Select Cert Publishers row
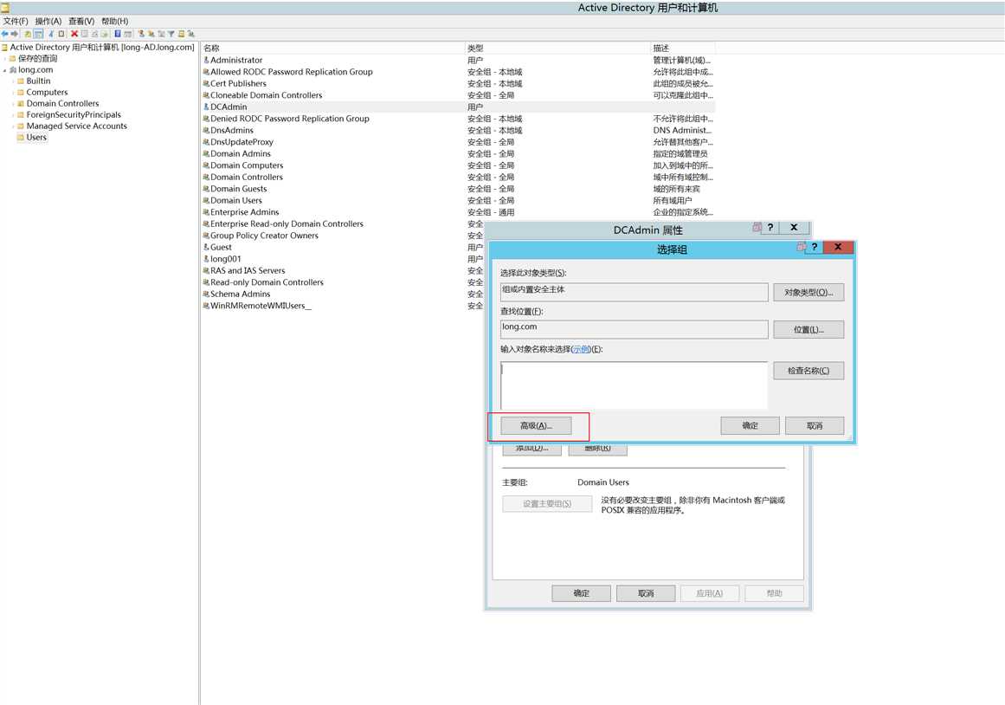This screenshot has width=1005, height=705. (458, 83)
